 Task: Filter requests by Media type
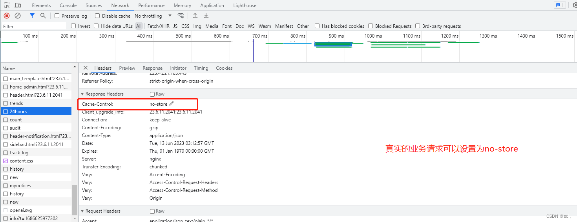click(x=212, y=26)
